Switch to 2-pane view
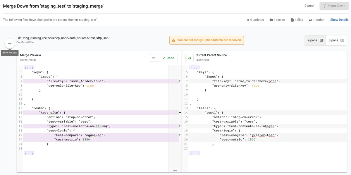 tap(315, 40)
